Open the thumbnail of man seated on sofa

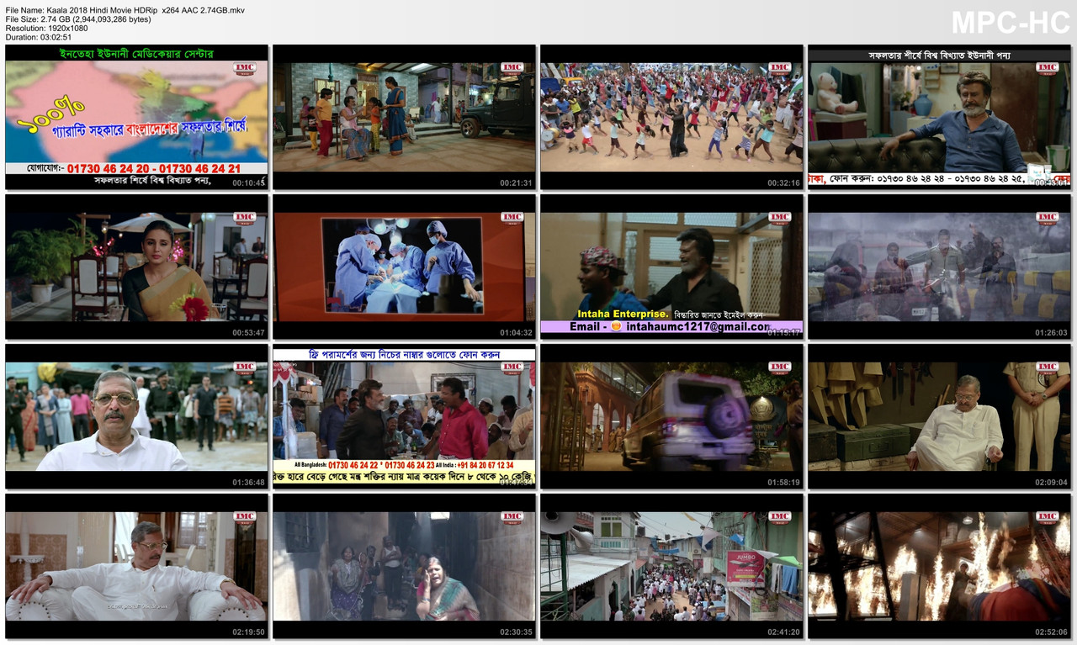939,117
